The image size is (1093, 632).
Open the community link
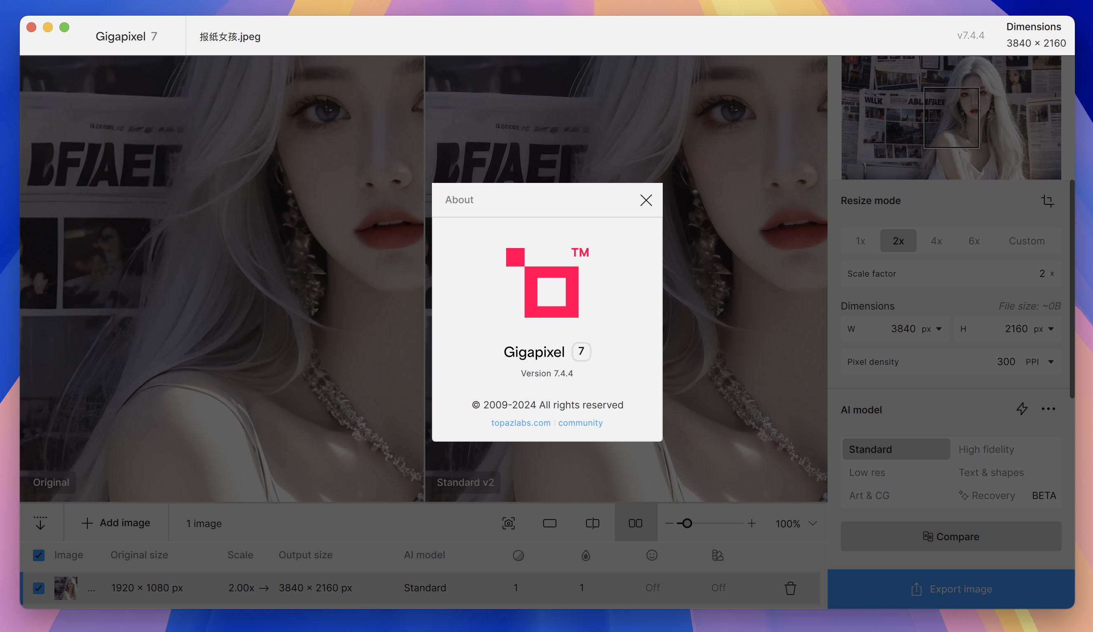point(580,423)
